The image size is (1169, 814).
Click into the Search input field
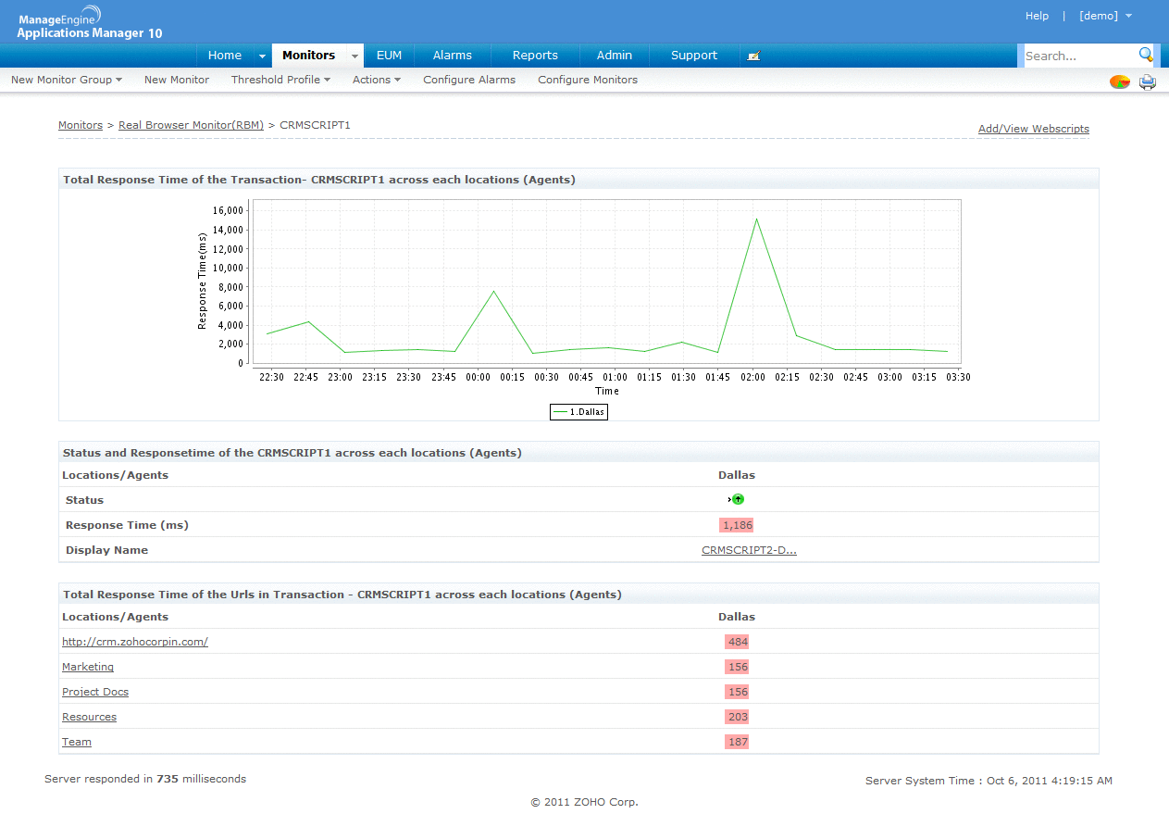[1078, 56]
